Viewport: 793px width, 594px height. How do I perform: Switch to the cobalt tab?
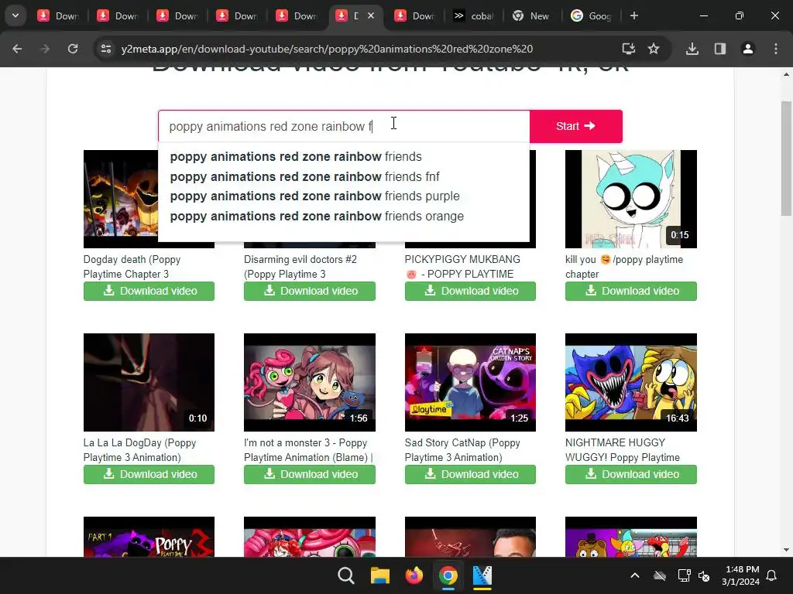click(473, 15)
